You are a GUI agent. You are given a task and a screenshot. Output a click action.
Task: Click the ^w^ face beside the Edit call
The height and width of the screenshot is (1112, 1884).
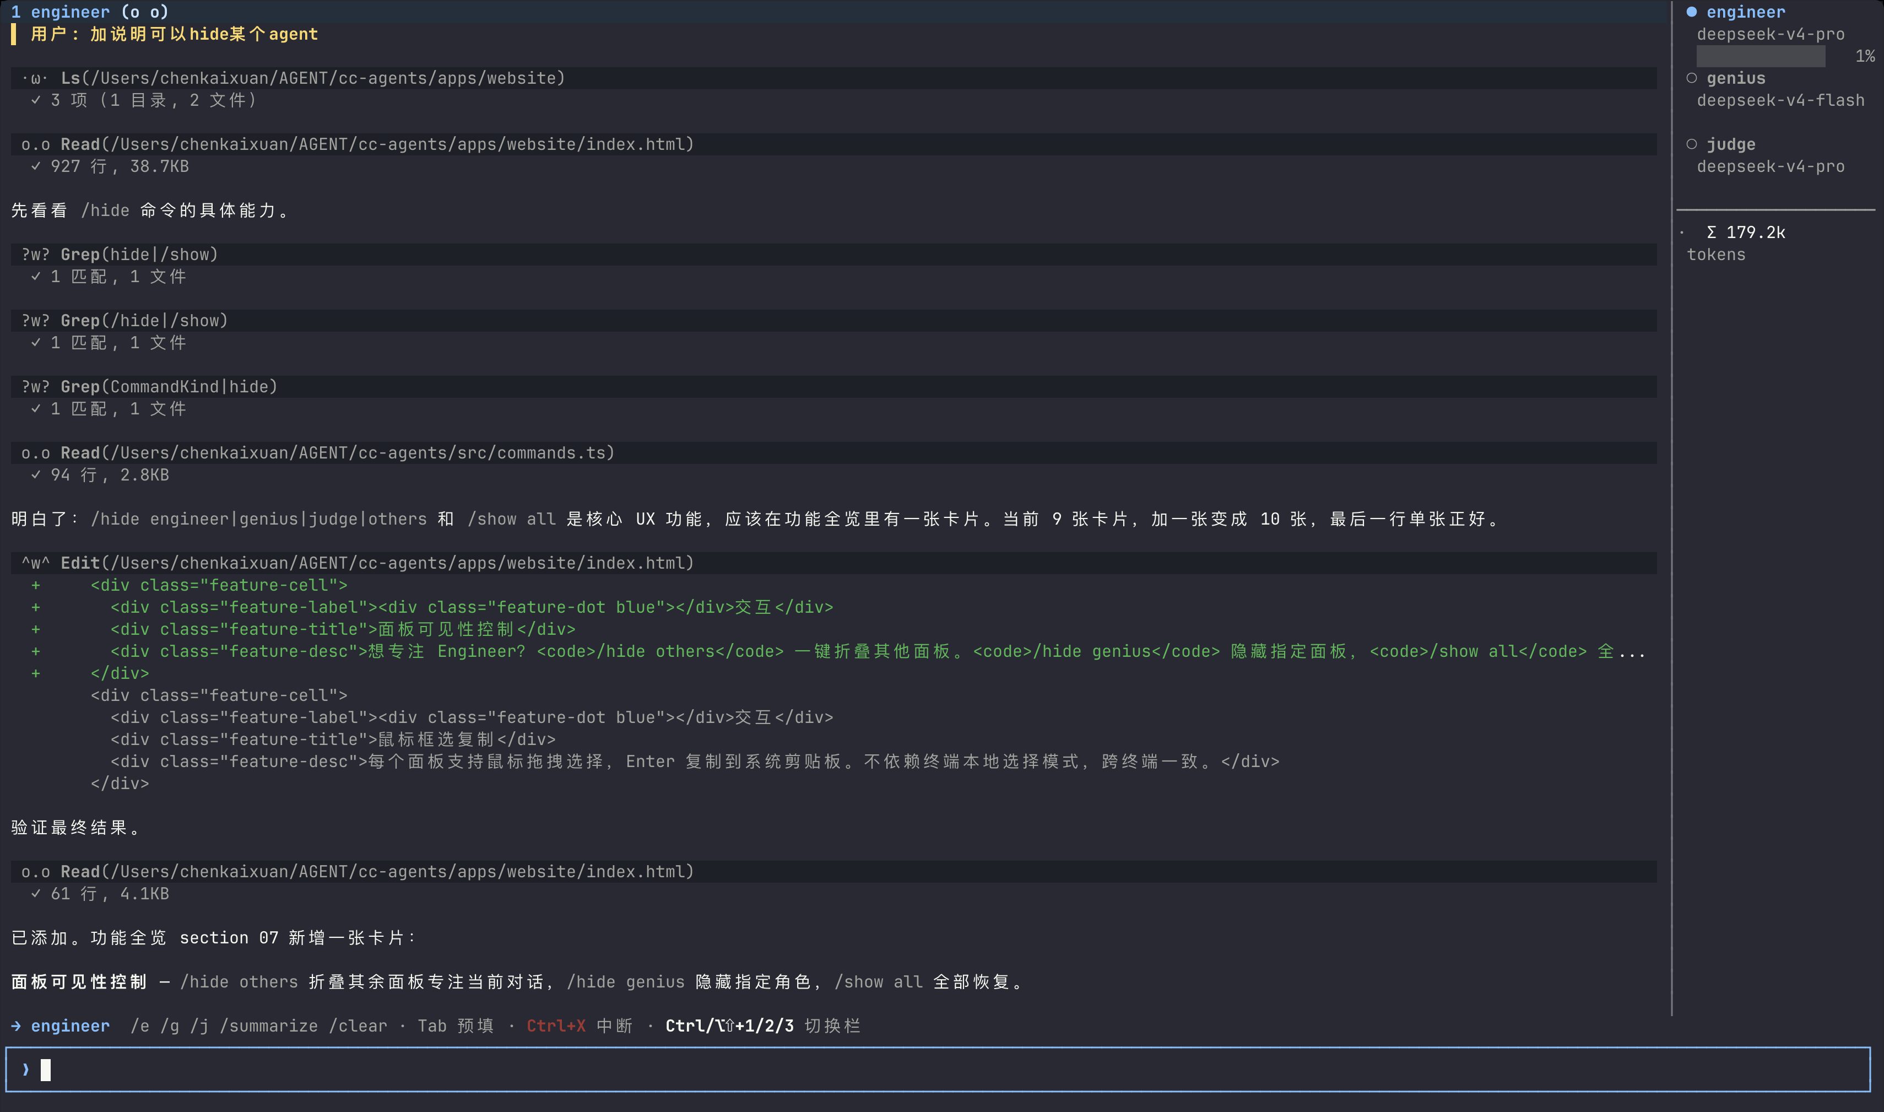35,563
